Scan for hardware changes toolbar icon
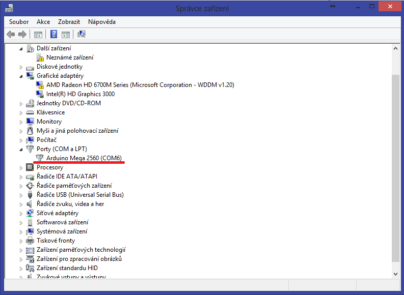 82,34
